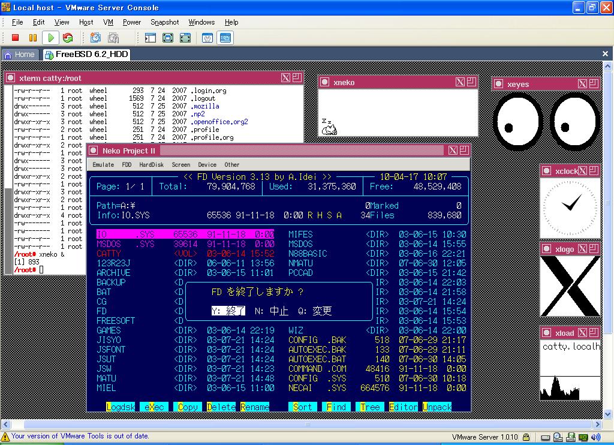614x445 pixels.
Task: Show the summary view icon
Action: click(207, 38)
